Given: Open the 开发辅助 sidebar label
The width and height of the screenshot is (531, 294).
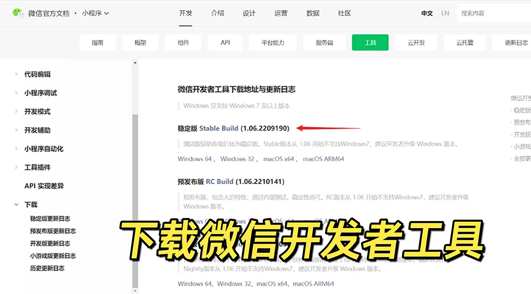Looking at the screenshot, I should tap(37, 130).
